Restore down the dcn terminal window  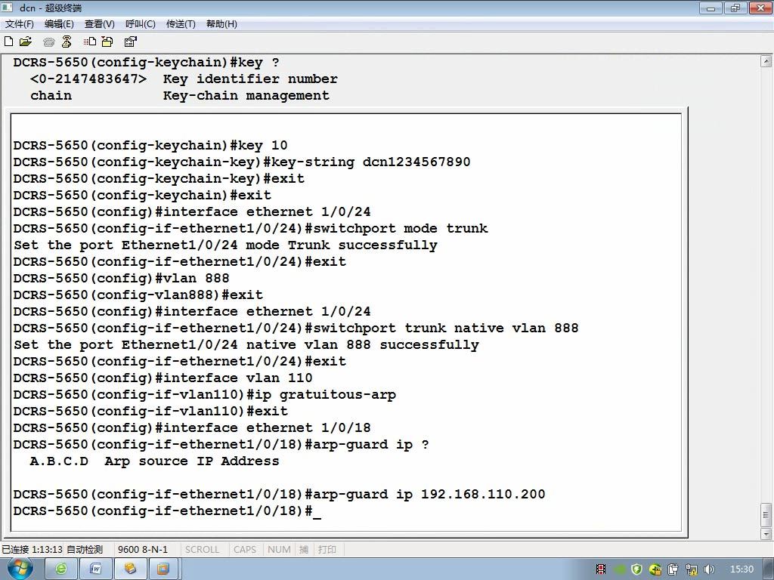[x=735, y=8]
